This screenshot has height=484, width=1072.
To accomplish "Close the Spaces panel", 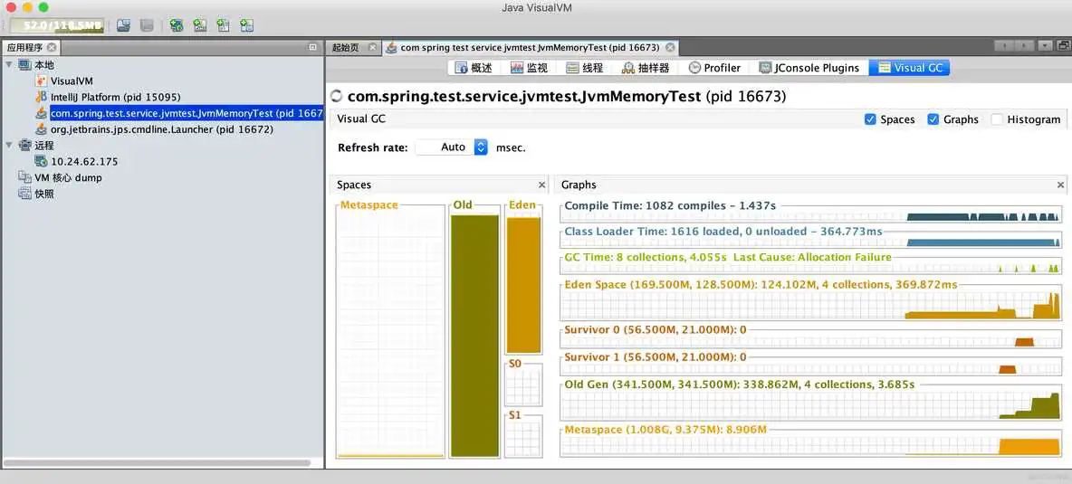I will (x=542, y=185).
